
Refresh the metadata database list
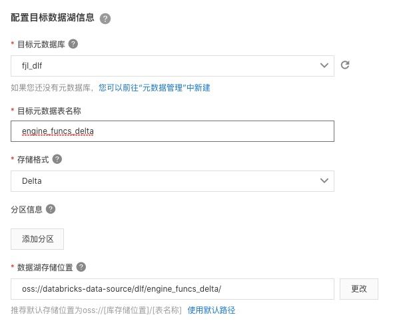click(x=345, y=65)
